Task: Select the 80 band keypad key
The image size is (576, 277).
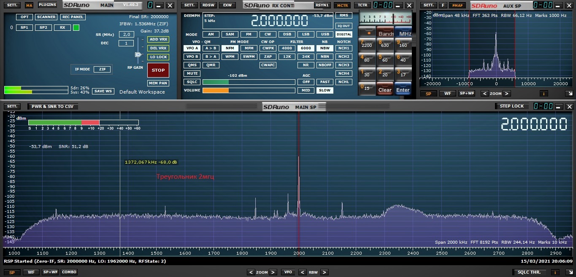Action: (367, 59)
